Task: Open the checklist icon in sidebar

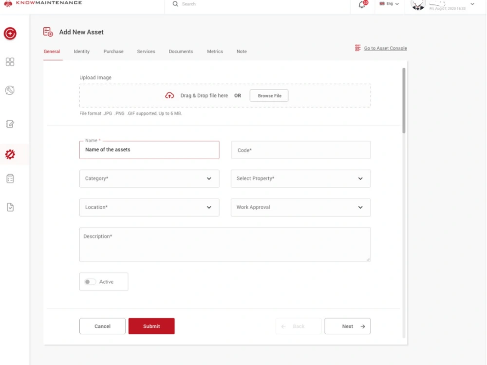Action: (x=10, y=179)
